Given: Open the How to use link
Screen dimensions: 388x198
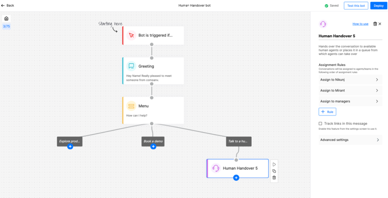Looking at the screenshot, I should pyautogui.click(x=360, y=24).
